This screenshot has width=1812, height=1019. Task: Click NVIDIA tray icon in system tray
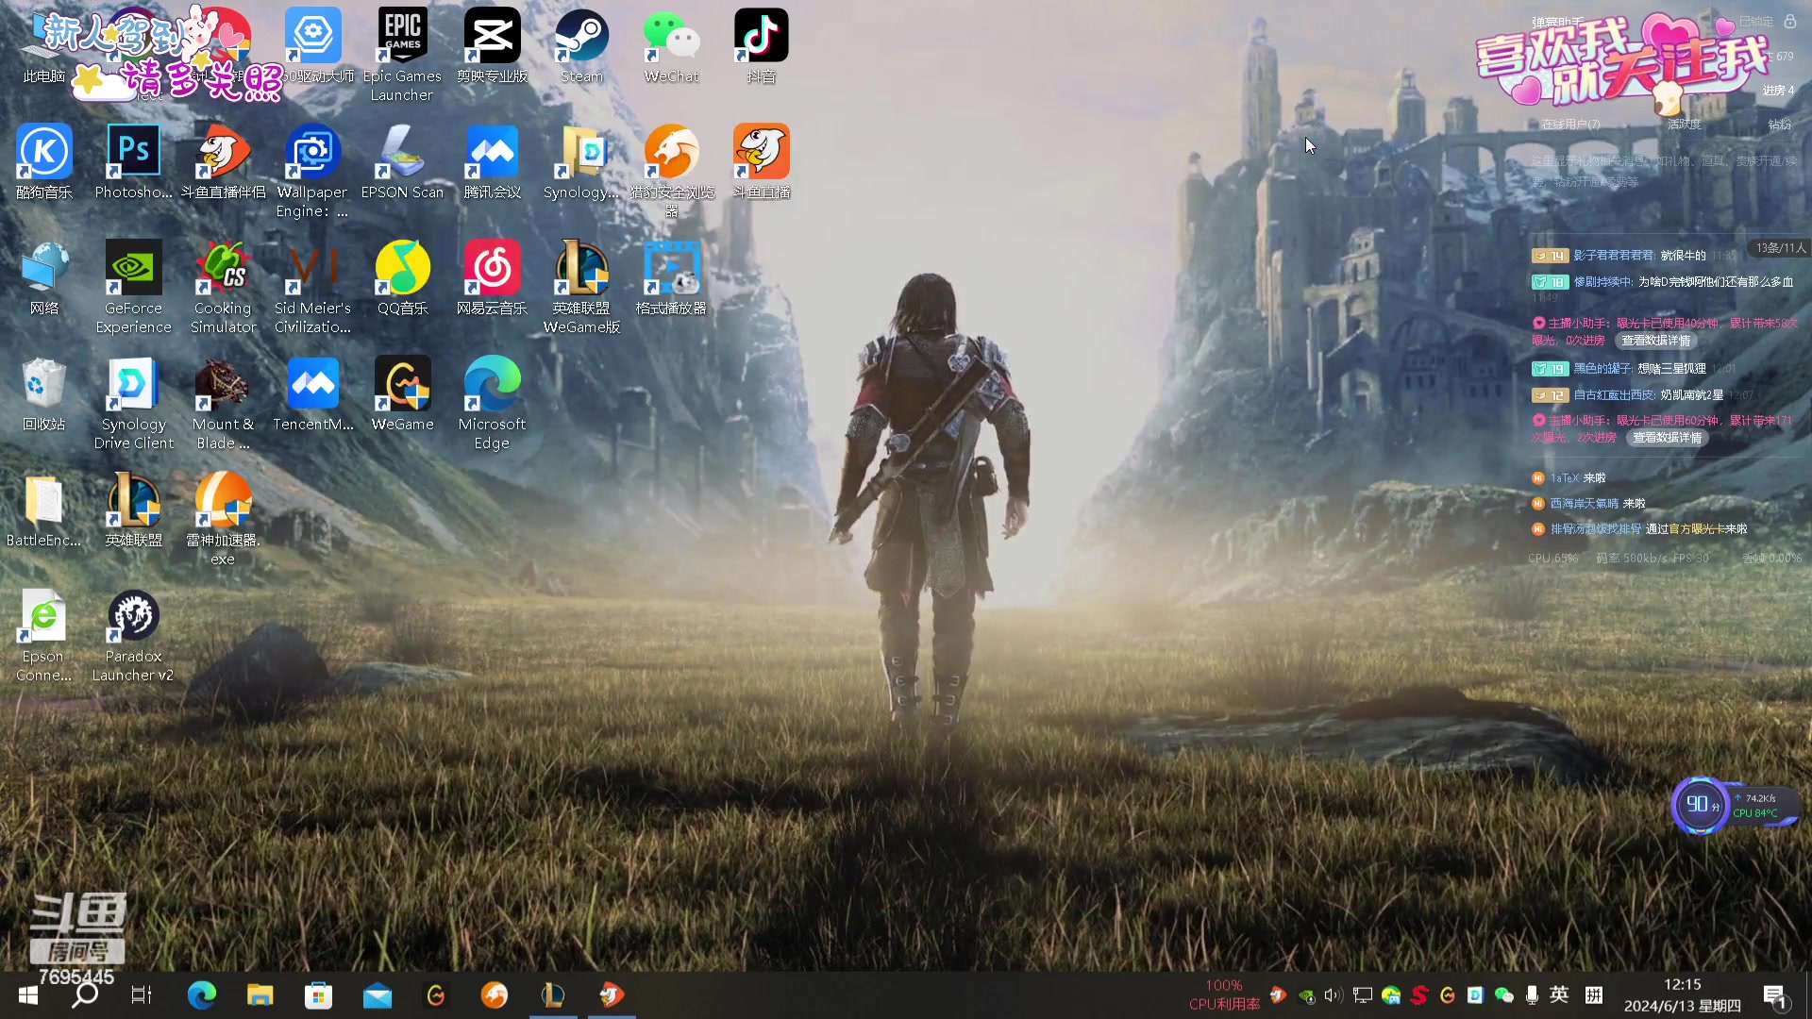point(1306,995)
